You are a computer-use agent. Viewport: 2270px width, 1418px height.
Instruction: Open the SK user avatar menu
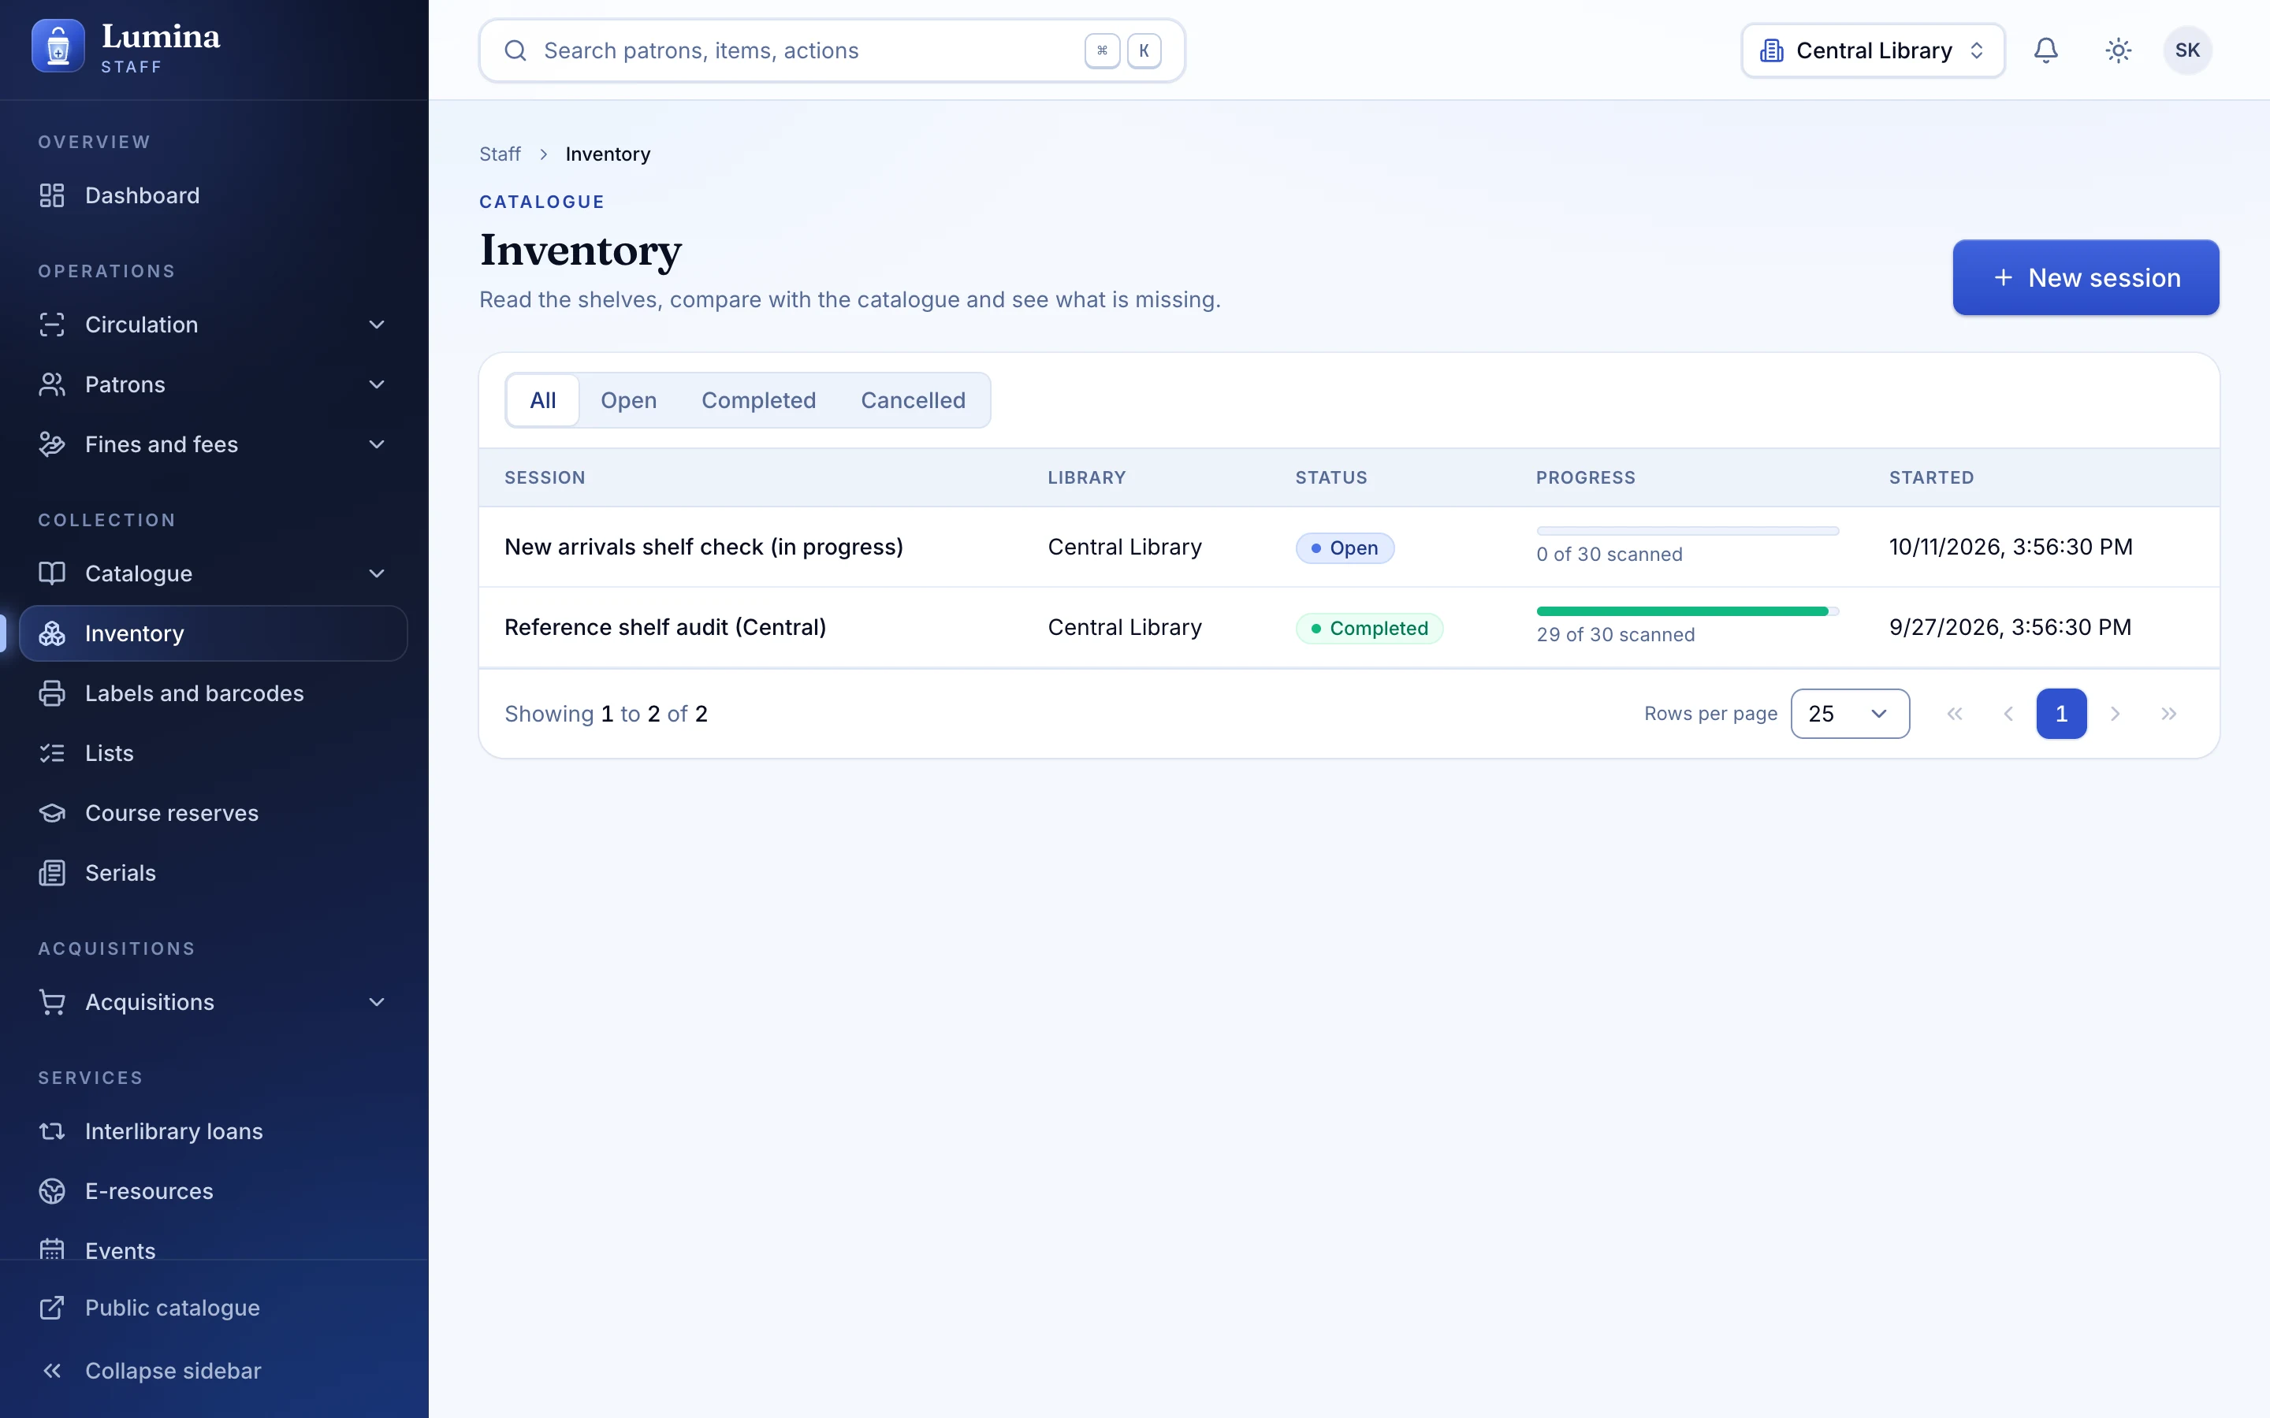click(2187, 50)
